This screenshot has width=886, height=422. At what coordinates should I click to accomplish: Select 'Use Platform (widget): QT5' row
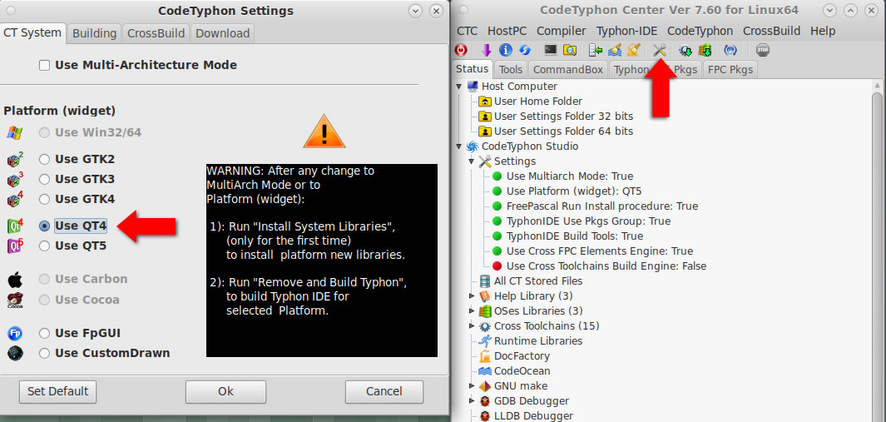pyautogui.click(x=573, y=191)
